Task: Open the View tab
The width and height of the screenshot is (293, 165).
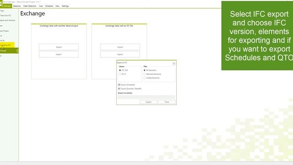Action: 57,6
